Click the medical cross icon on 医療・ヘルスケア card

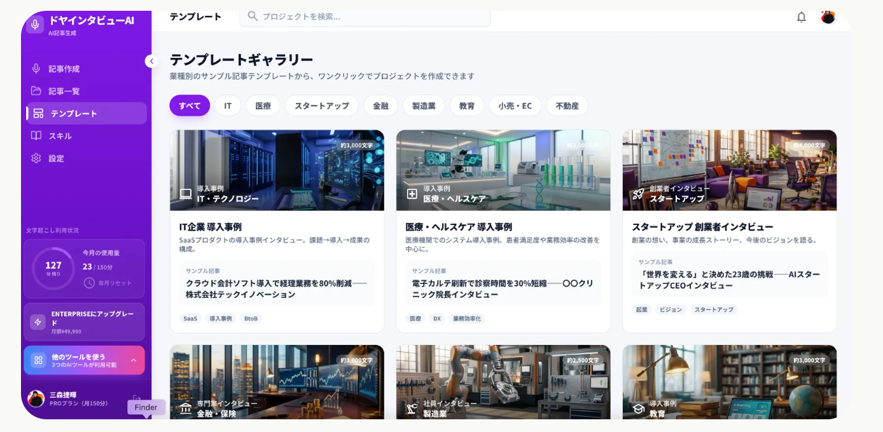(412, 194)
